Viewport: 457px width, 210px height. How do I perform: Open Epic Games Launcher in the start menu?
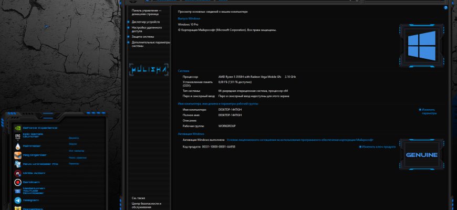(x=29, y=137)
